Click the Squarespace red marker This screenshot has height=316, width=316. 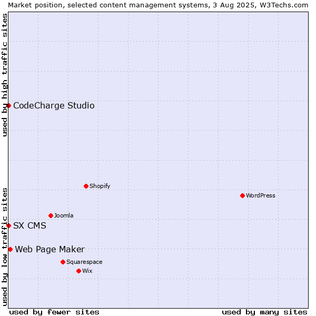coord(63,262)
